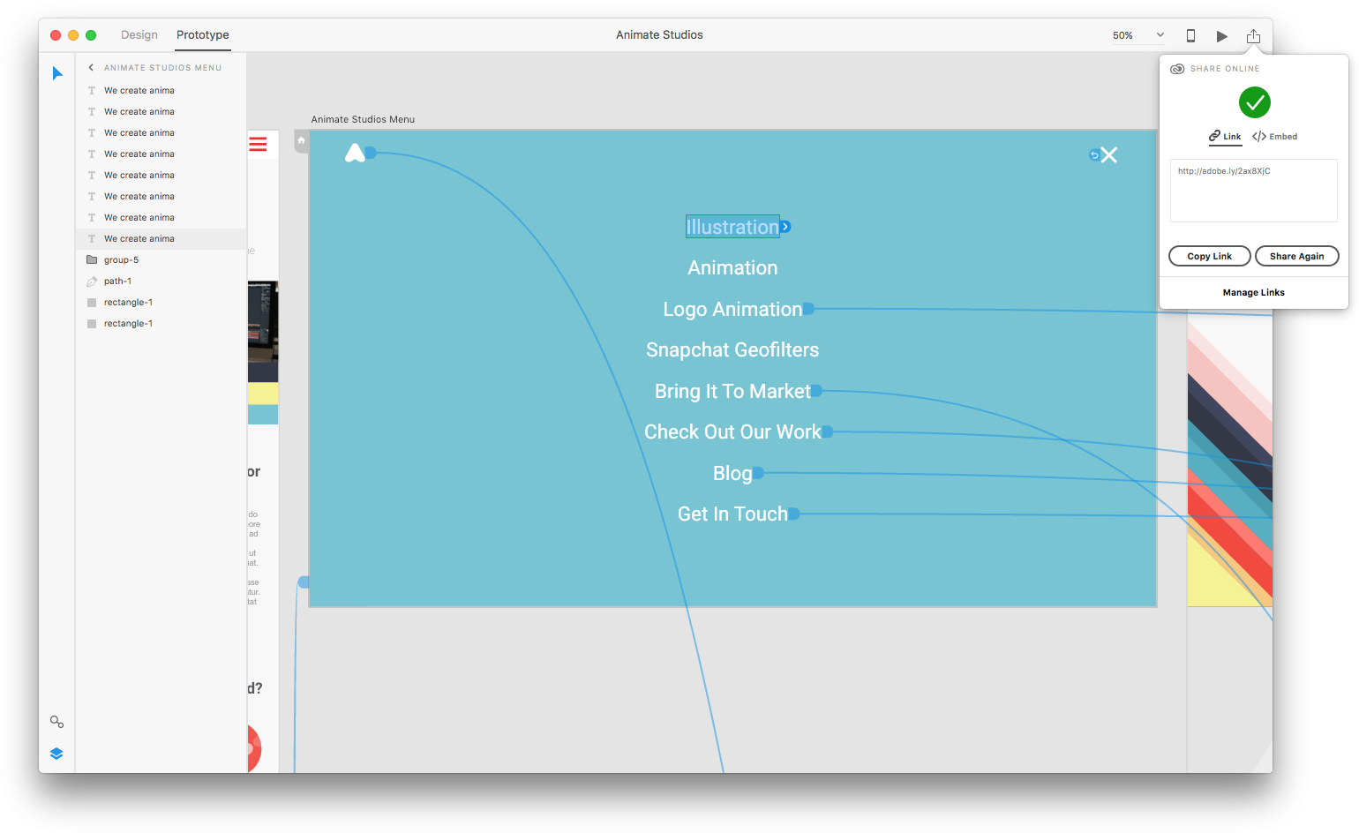Go back from Animate Studios Menu layers

(91, 67)
